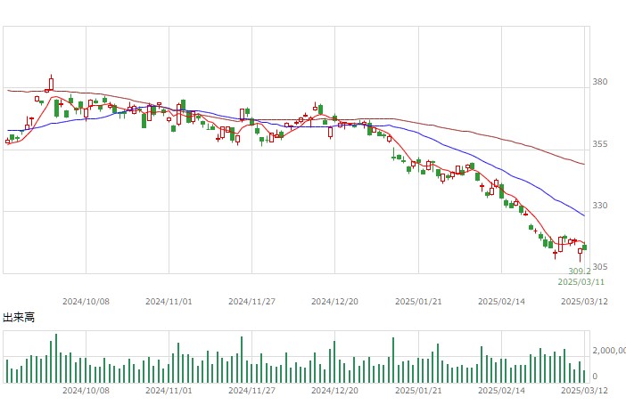Click 2024/11/01 date below volume chart
Screen dimensions: 626x405
[x=169, y=390]
